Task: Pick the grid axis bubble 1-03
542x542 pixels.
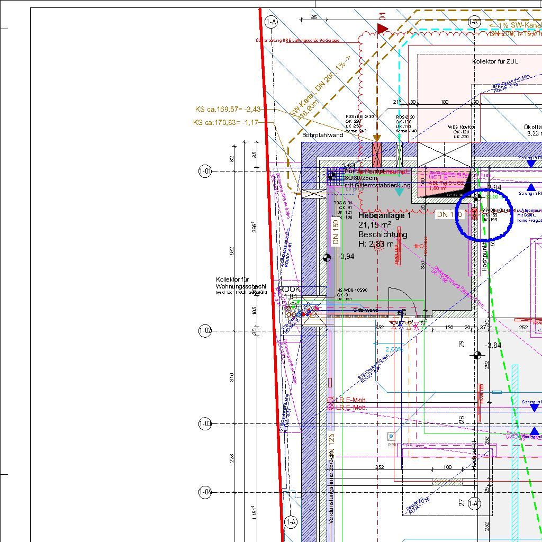Action: tap(205, 423)
